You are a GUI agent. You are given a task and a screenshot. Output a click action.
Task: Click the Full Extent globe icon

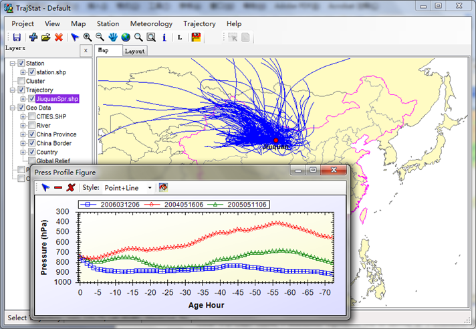click(125, 37)
